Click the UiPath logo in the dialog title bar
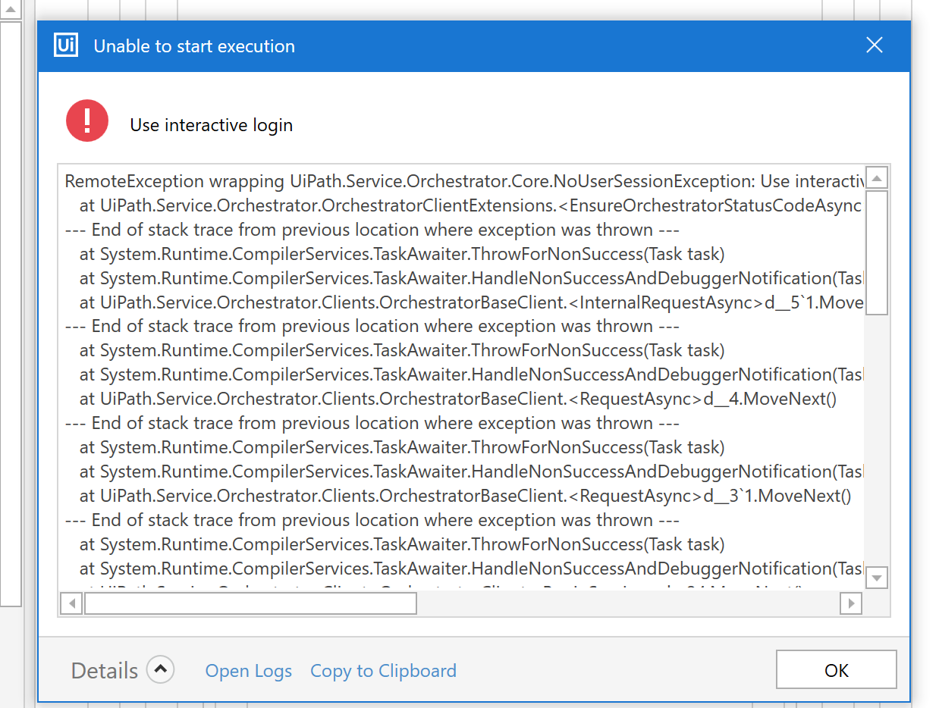Image resolution: width=939 pixels, height=708 pixels. click(65, 45)
